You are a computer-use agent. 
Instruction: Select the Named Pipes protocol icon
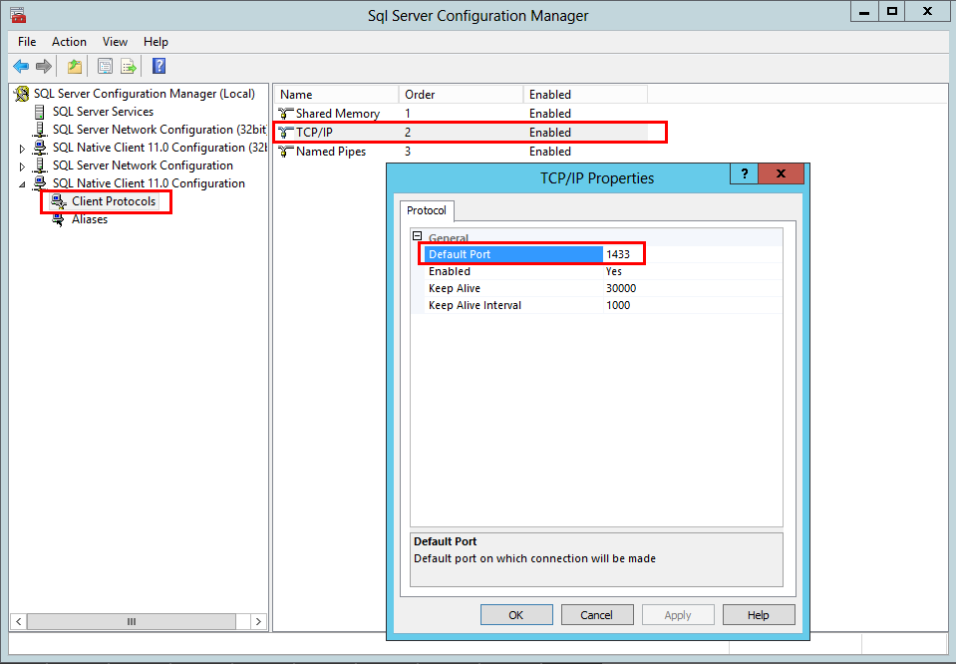(x=286, y=152)
